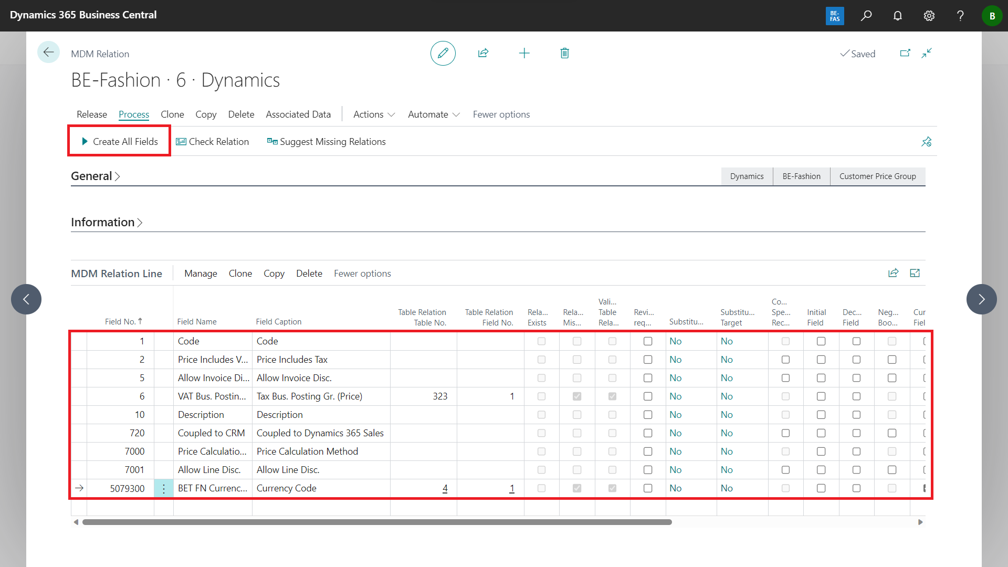Click Substitution No for Allow Line Disc. row

point(675,470)
